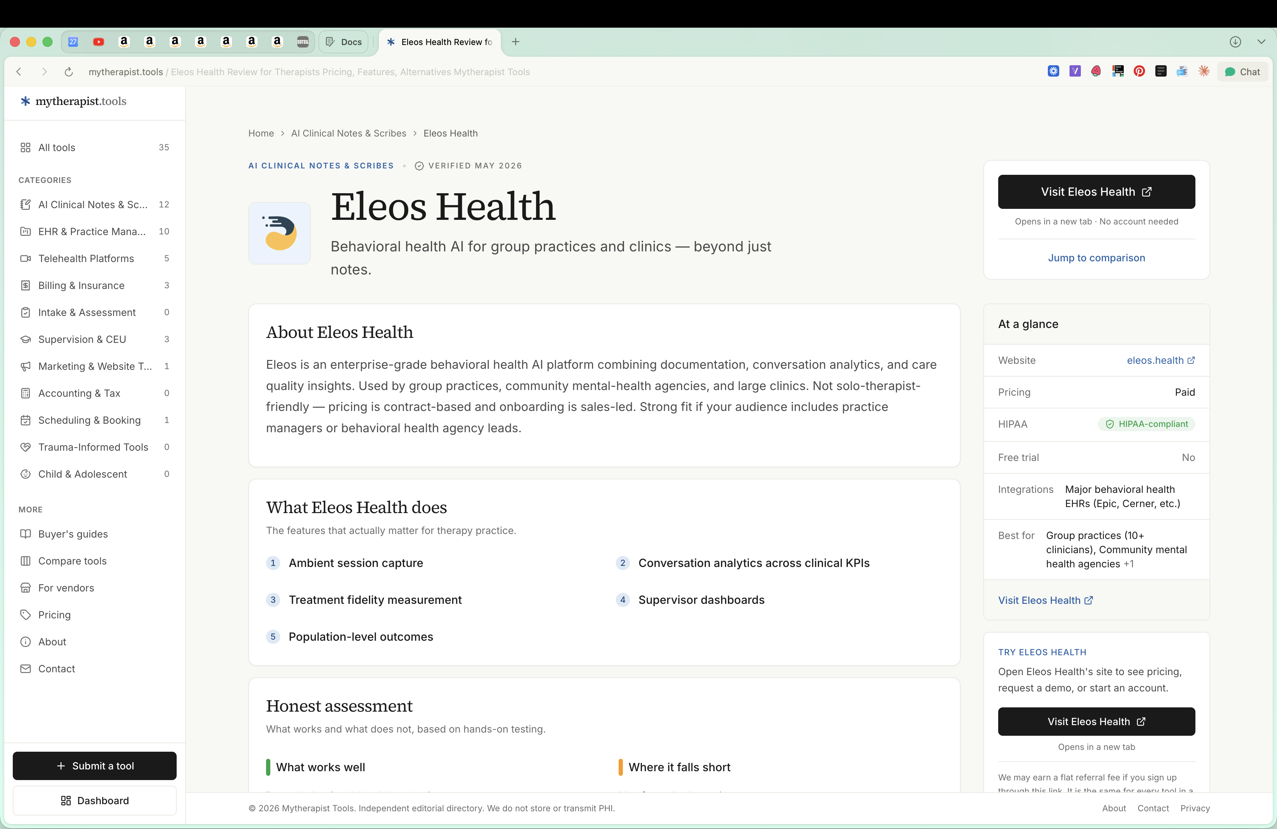The image size is (1277, 829).
Task: Click the Population-level outcomes feature
Action: point(360,637)
